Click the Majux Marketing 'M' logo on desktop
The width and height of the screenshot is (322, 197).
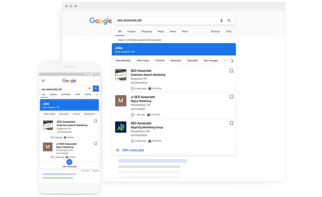(121, 101)
